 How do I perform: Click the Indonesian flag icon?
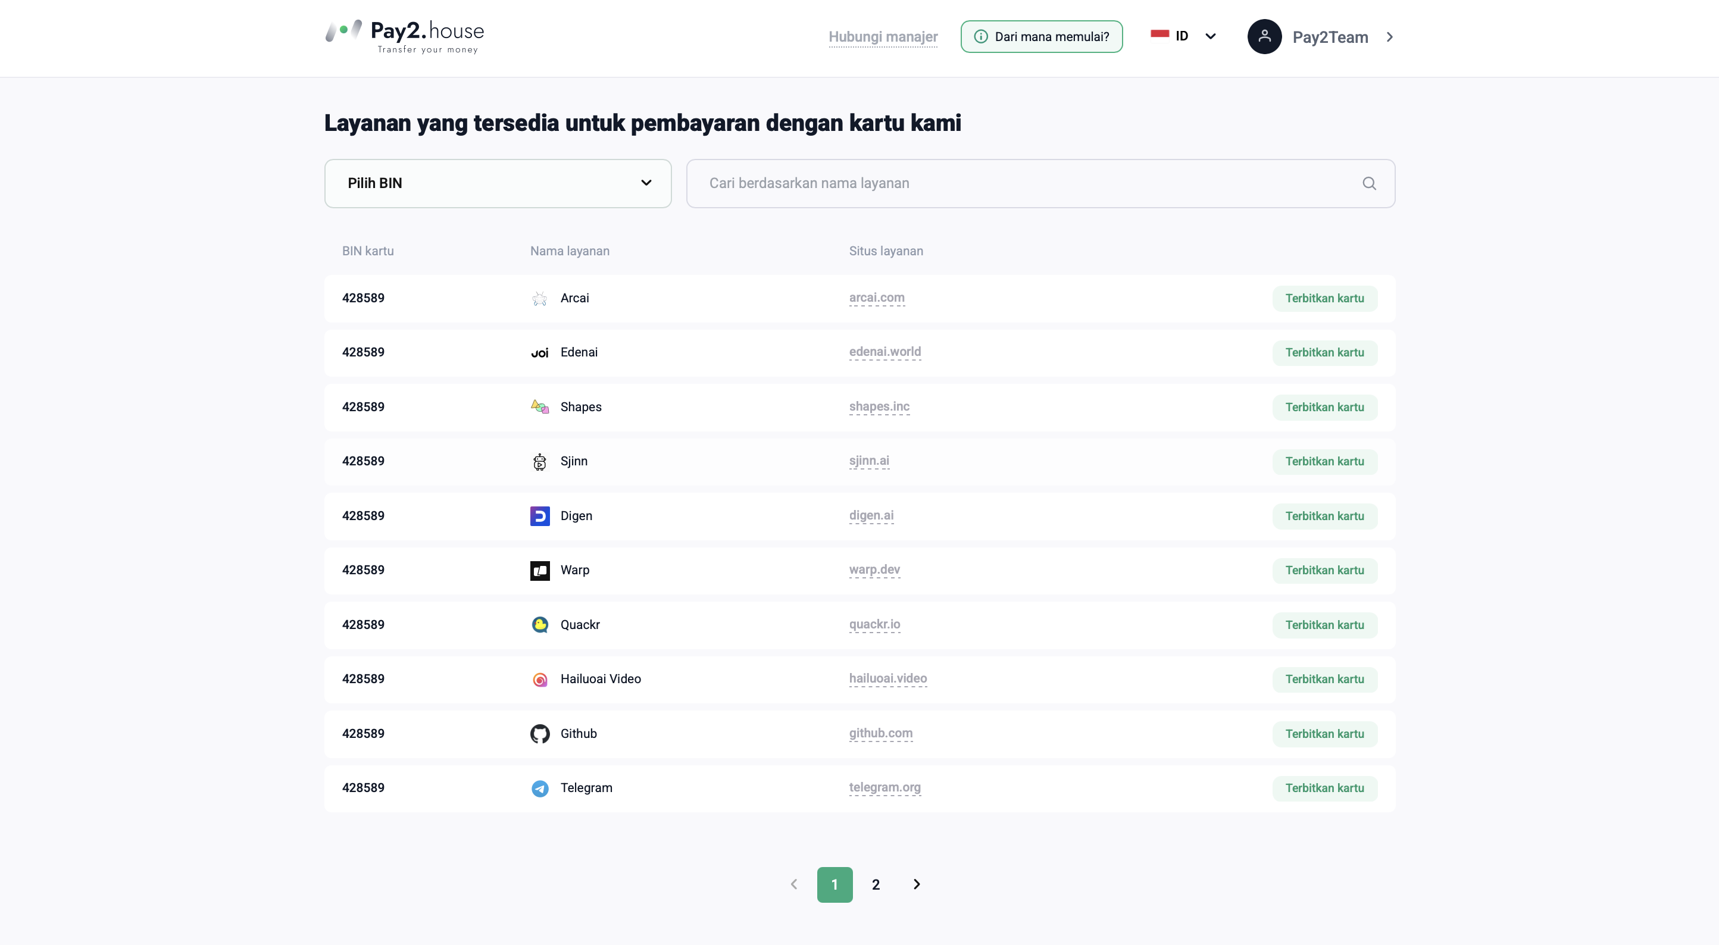[1160, 34]
